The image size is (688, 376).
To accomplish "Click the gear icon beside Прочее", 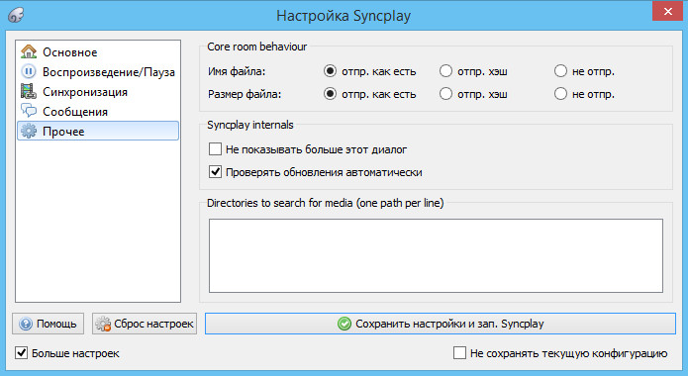I will point(29,131).
